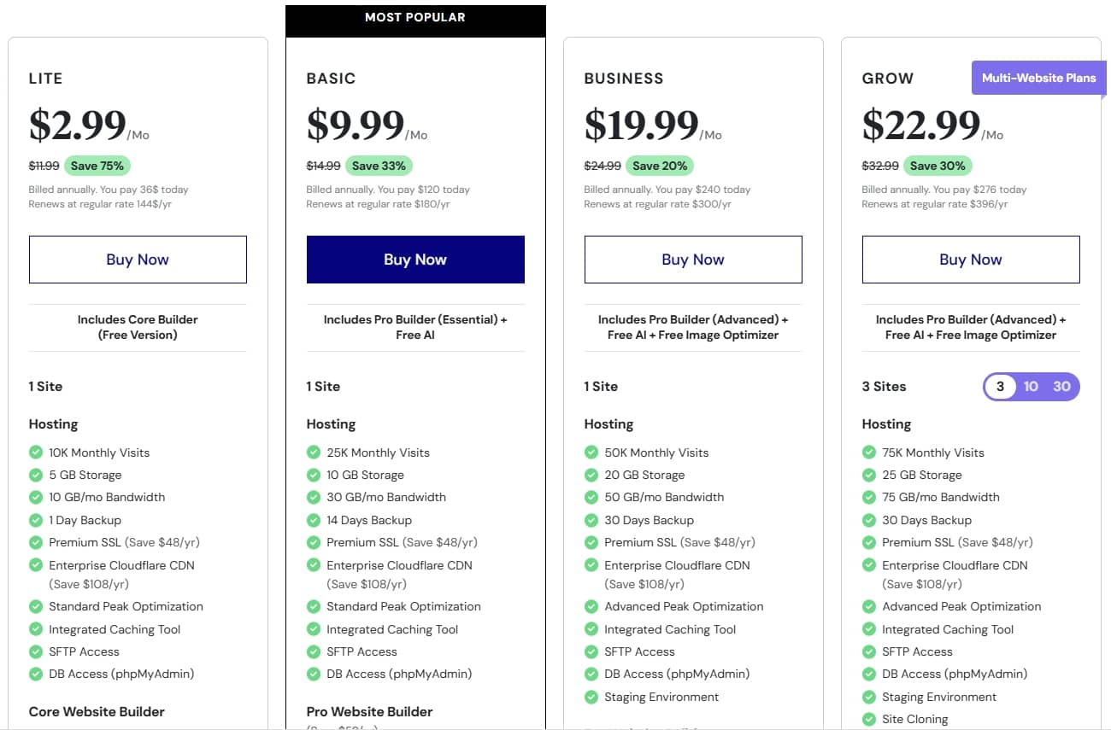
Task: Click checkmark icon beside 20 GB Storage
Action: [591, 475]
